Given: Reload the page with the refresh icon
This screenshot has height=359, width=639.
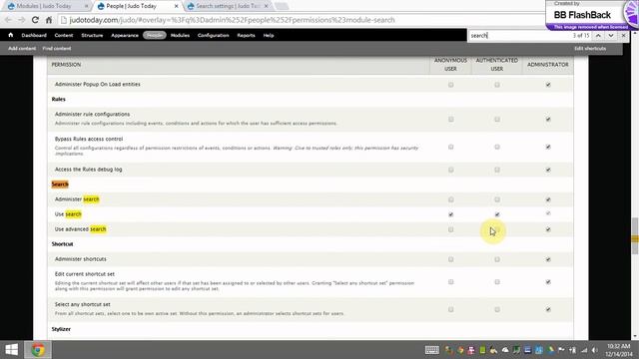Looking at the screenshot, I should point(35,20).
